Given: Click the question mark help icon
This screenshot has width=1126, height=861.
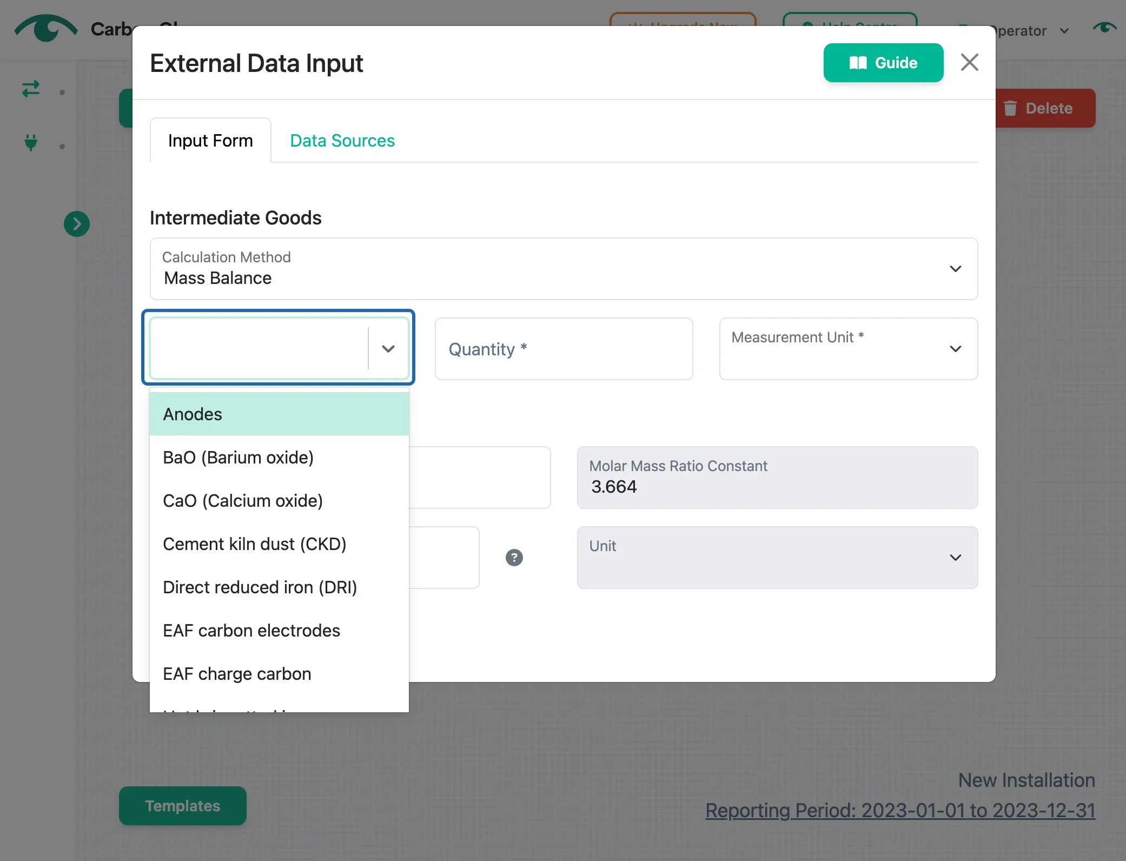Looking at the screenshot, I should (x=514, y=558).
